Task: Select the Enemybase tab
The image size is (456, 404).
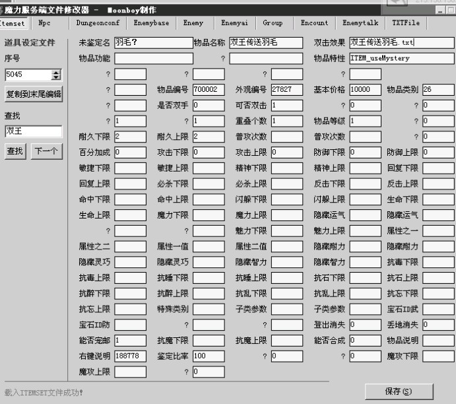Action: point(151,23)
